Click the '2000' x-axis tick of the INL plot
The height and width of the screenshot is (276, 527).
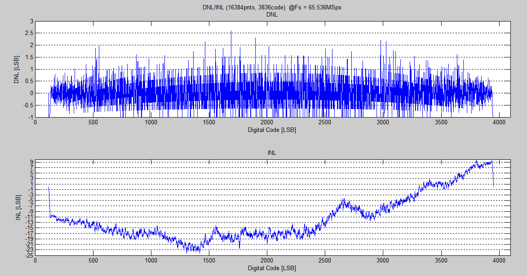[267, 261]
